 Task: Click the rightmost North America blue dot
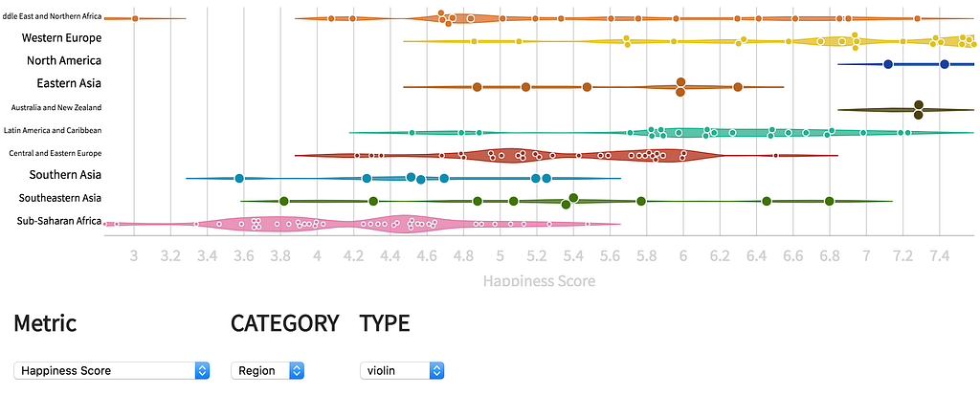945,64
